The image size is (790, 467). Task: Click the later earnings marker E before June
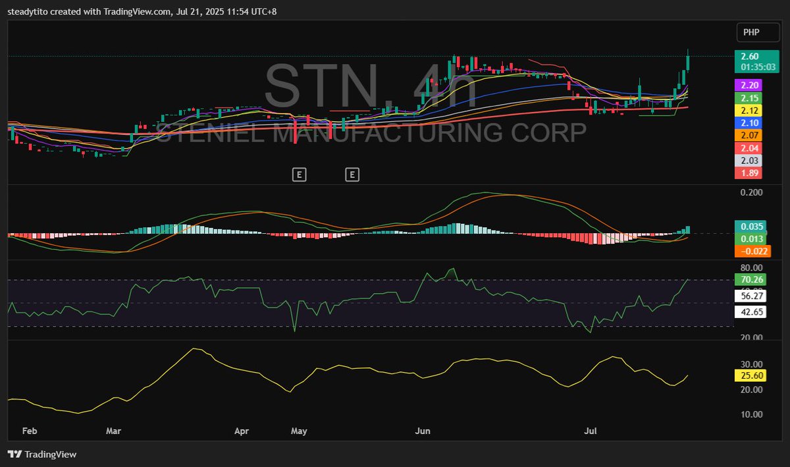pos(352,175)
